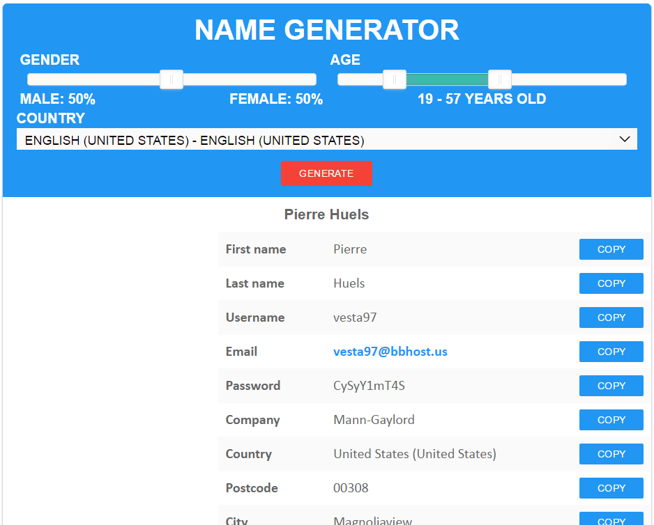Image resolution: width=654 pixels, height=525 pixels.
Task: Open the COUNTRY selection dropdown
Action: point(326,139)
